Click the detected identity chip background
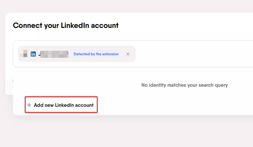 tap(76, 54)
